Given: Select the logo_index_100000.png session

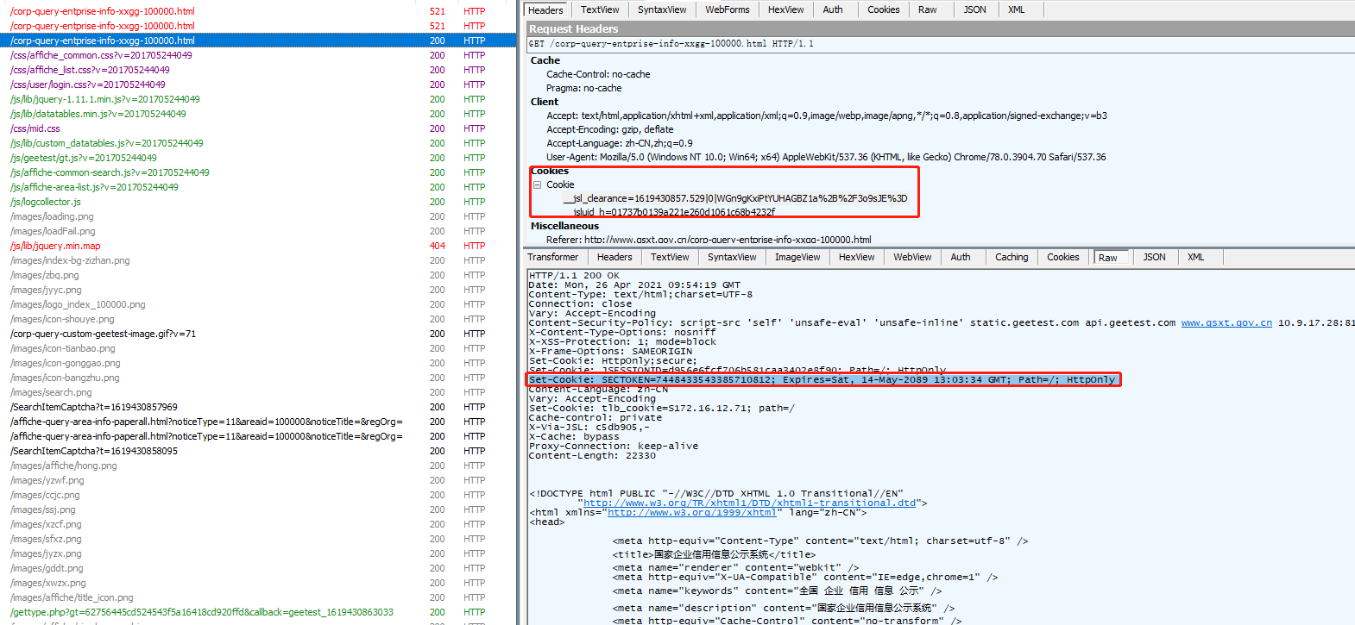Looking at the screenshot, I should tap(258, 304).
